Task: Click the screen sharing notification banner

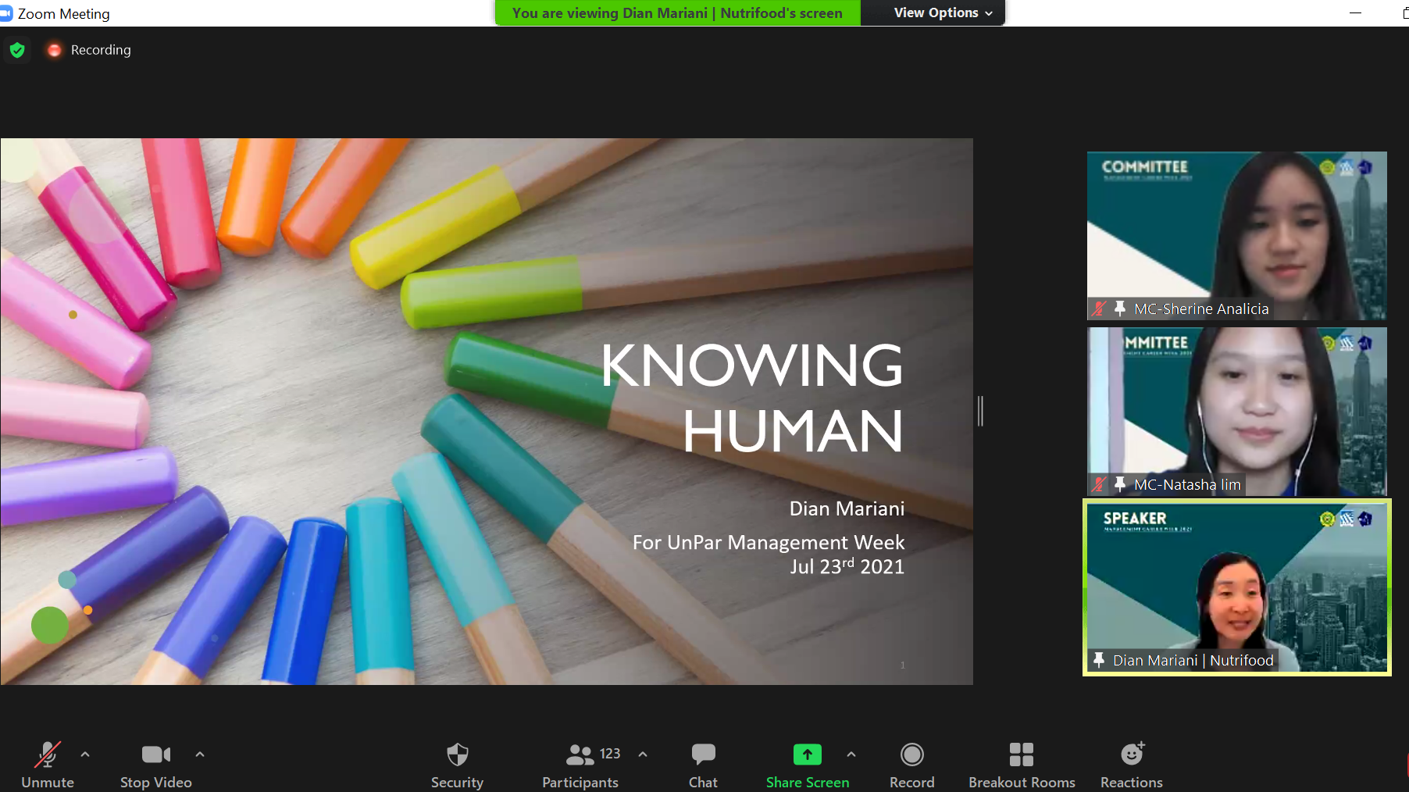Action: coord(677,13)
